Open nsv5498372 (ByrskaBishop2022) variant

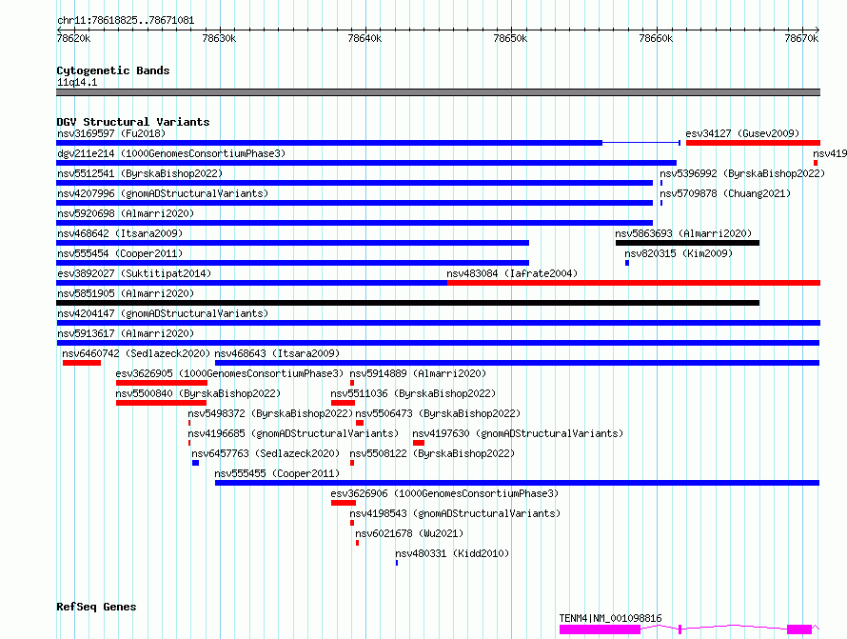(270, 413)
